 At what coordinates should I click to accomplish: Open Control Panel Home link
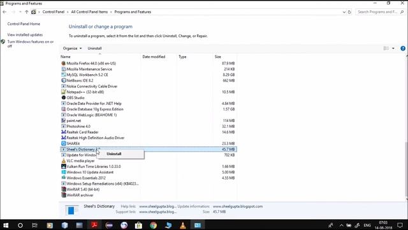coord(24,24)
